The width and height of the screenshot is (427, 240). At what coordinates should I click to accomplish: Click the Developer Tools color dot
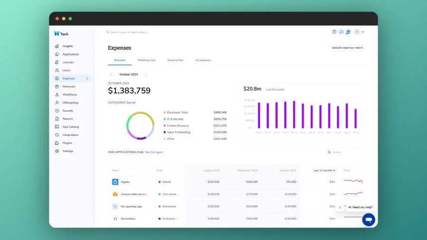coord(165,112)
